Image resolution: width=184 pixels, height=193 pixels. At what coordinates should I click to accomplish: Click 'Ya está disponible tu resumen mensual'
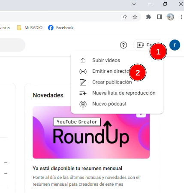tap(77, 168)
